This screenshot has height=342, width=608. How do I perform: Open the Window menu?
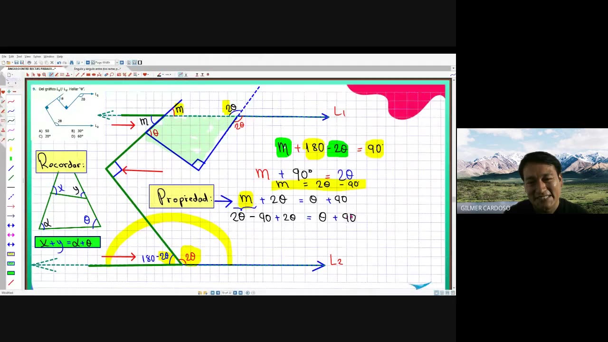click(49, 57)
